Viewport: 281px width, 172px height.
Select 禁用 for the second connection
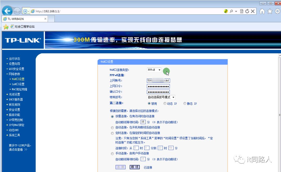click(149, 104)
